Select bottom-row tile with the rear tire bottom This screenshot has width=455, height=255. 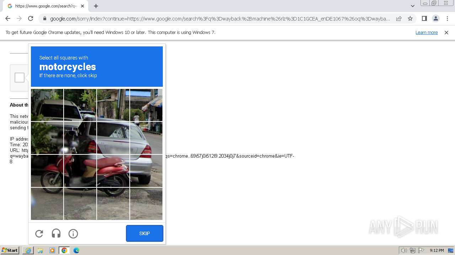113,204
